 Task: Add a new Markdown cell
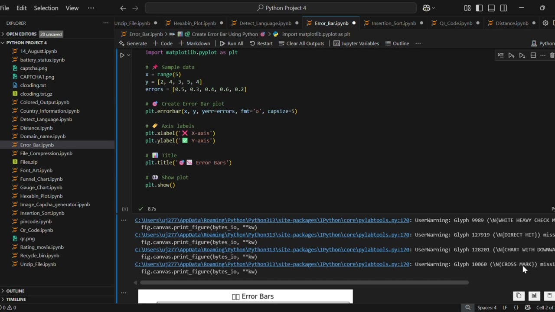[x=194, y=43]
